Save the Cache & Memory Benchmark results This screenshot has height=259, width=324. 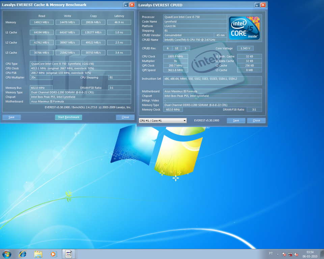(11, 117)
